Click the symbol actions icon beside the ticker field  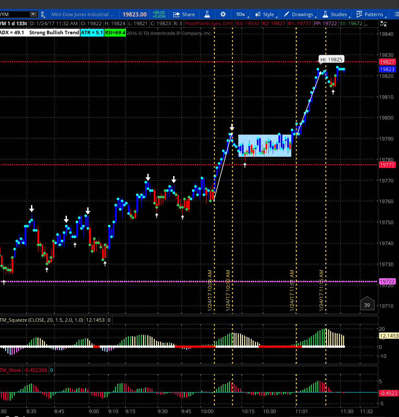pos(42,14)
